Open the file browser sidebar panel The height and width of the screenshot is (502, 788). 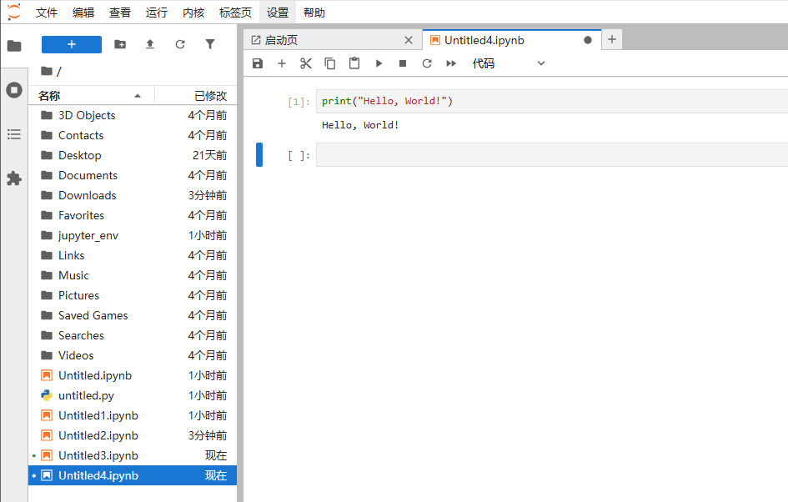coord(14,46)
